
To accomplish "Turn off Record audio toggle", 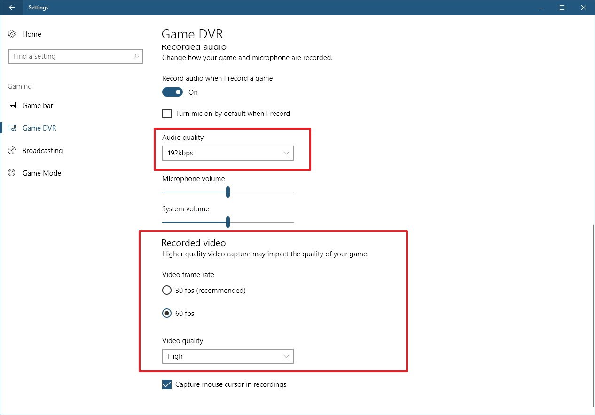I will click(172, 92).
